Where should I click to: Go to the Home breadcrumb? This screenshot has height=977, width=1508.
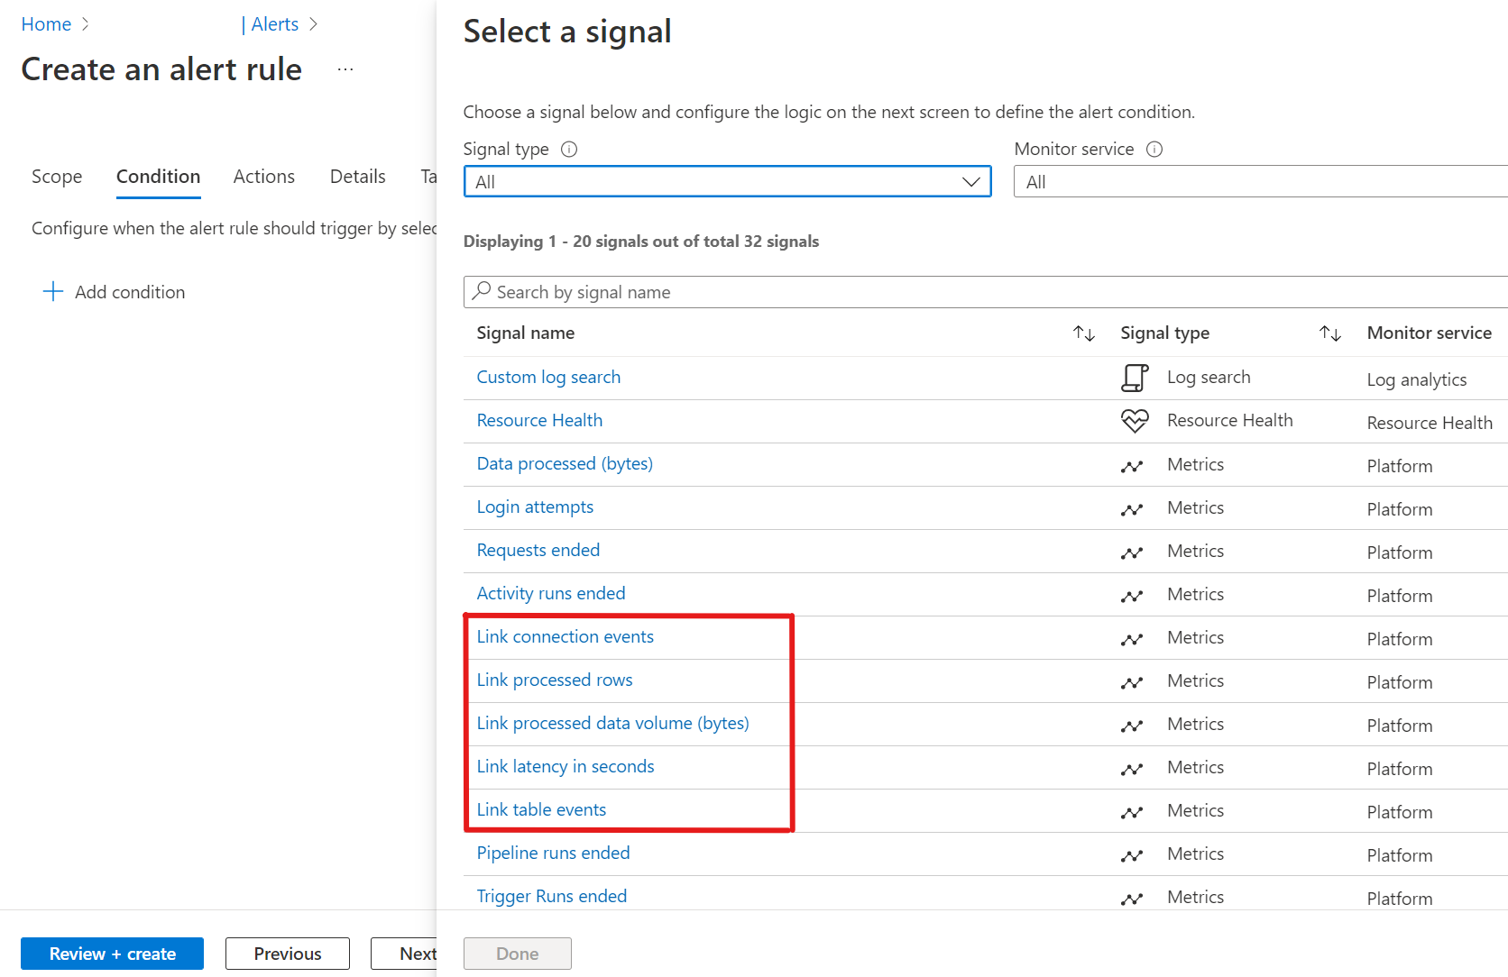pos(46,24)
